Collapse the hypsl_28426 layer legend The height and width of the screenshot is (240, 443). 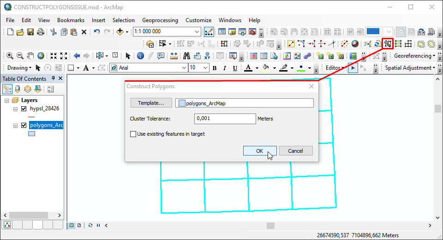coord(16,109)
